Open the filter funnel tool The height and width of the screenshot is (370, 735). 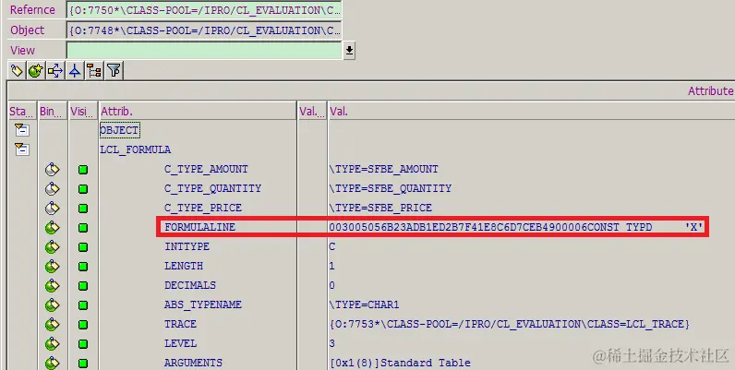pyautogui.click(x=114, y=71)
